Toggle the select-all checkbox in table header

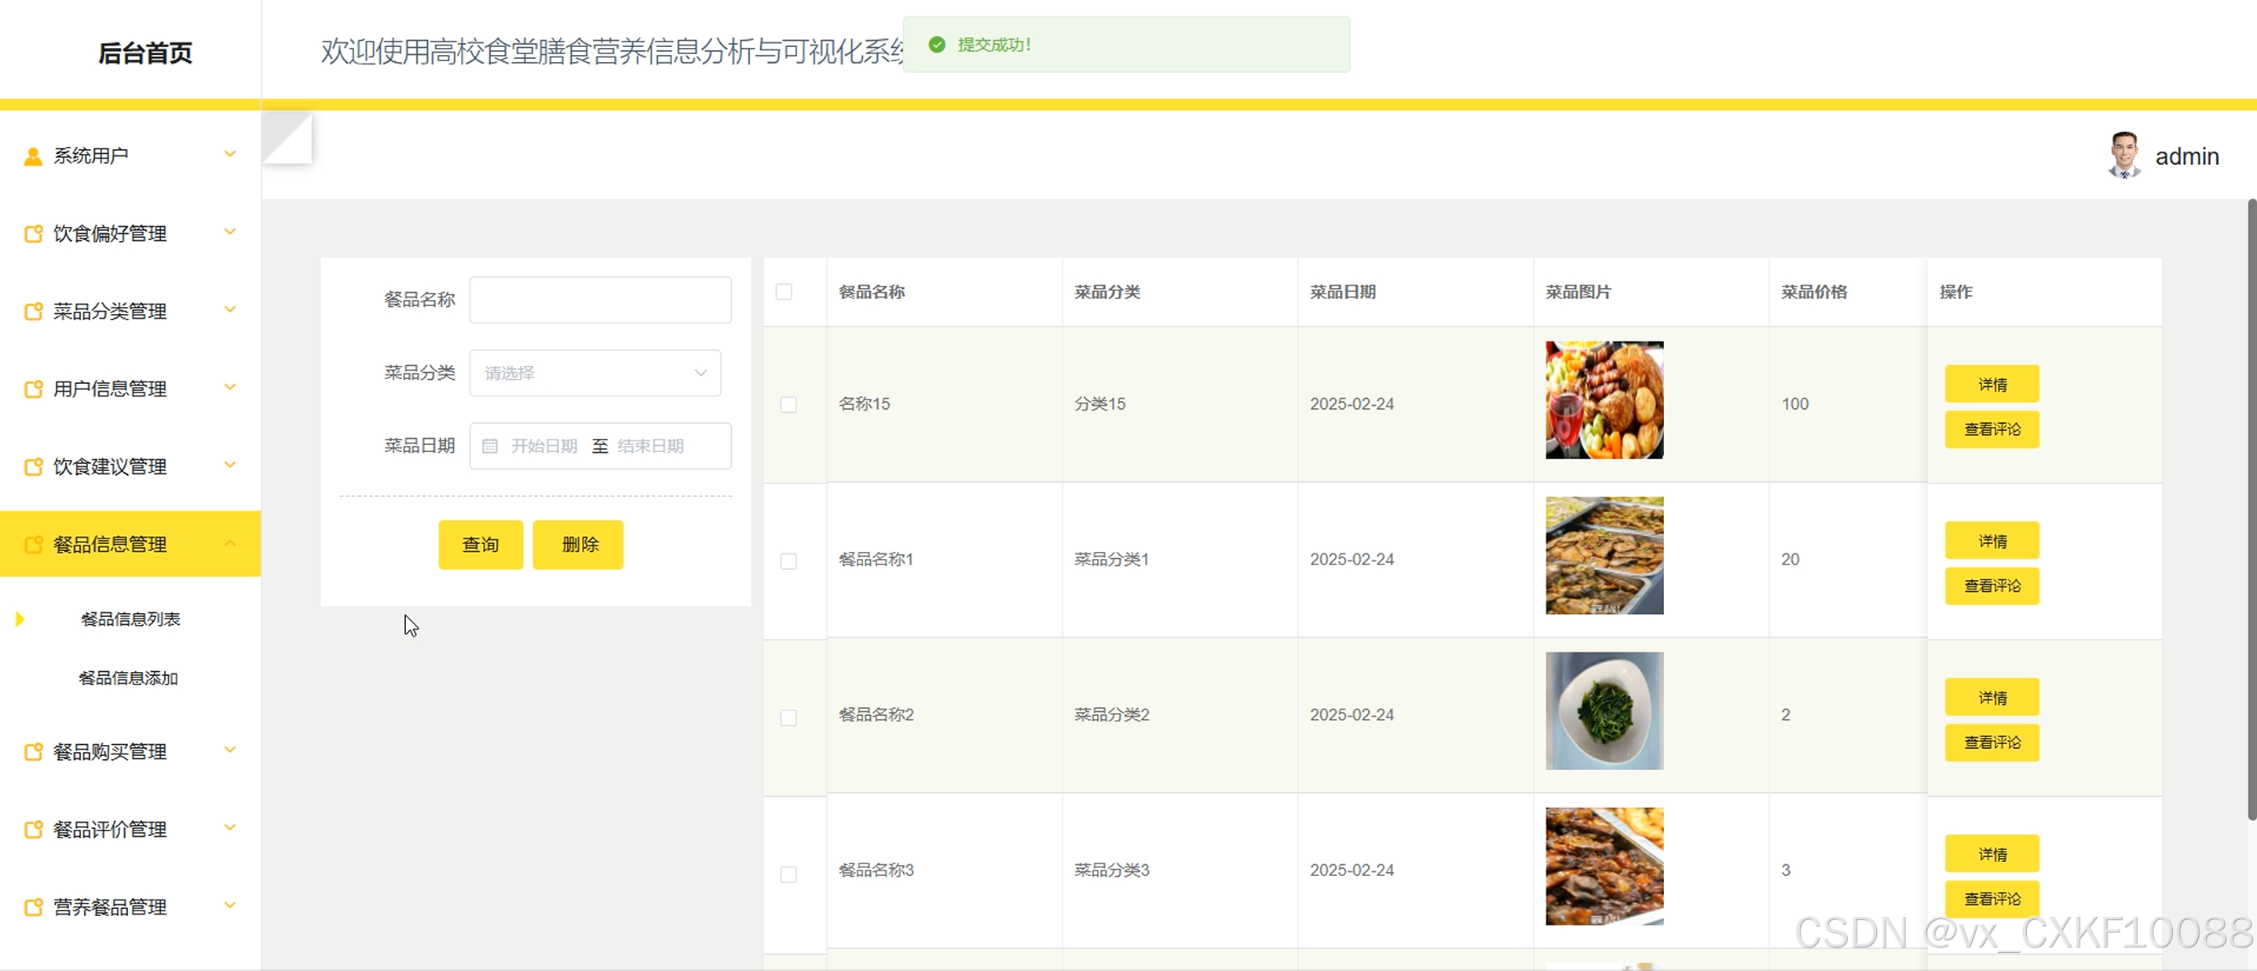point(785,293)
